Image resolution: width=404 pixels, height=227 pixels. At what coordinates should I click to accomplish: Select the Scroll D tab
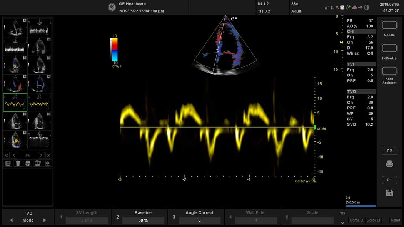click(356, 220)
